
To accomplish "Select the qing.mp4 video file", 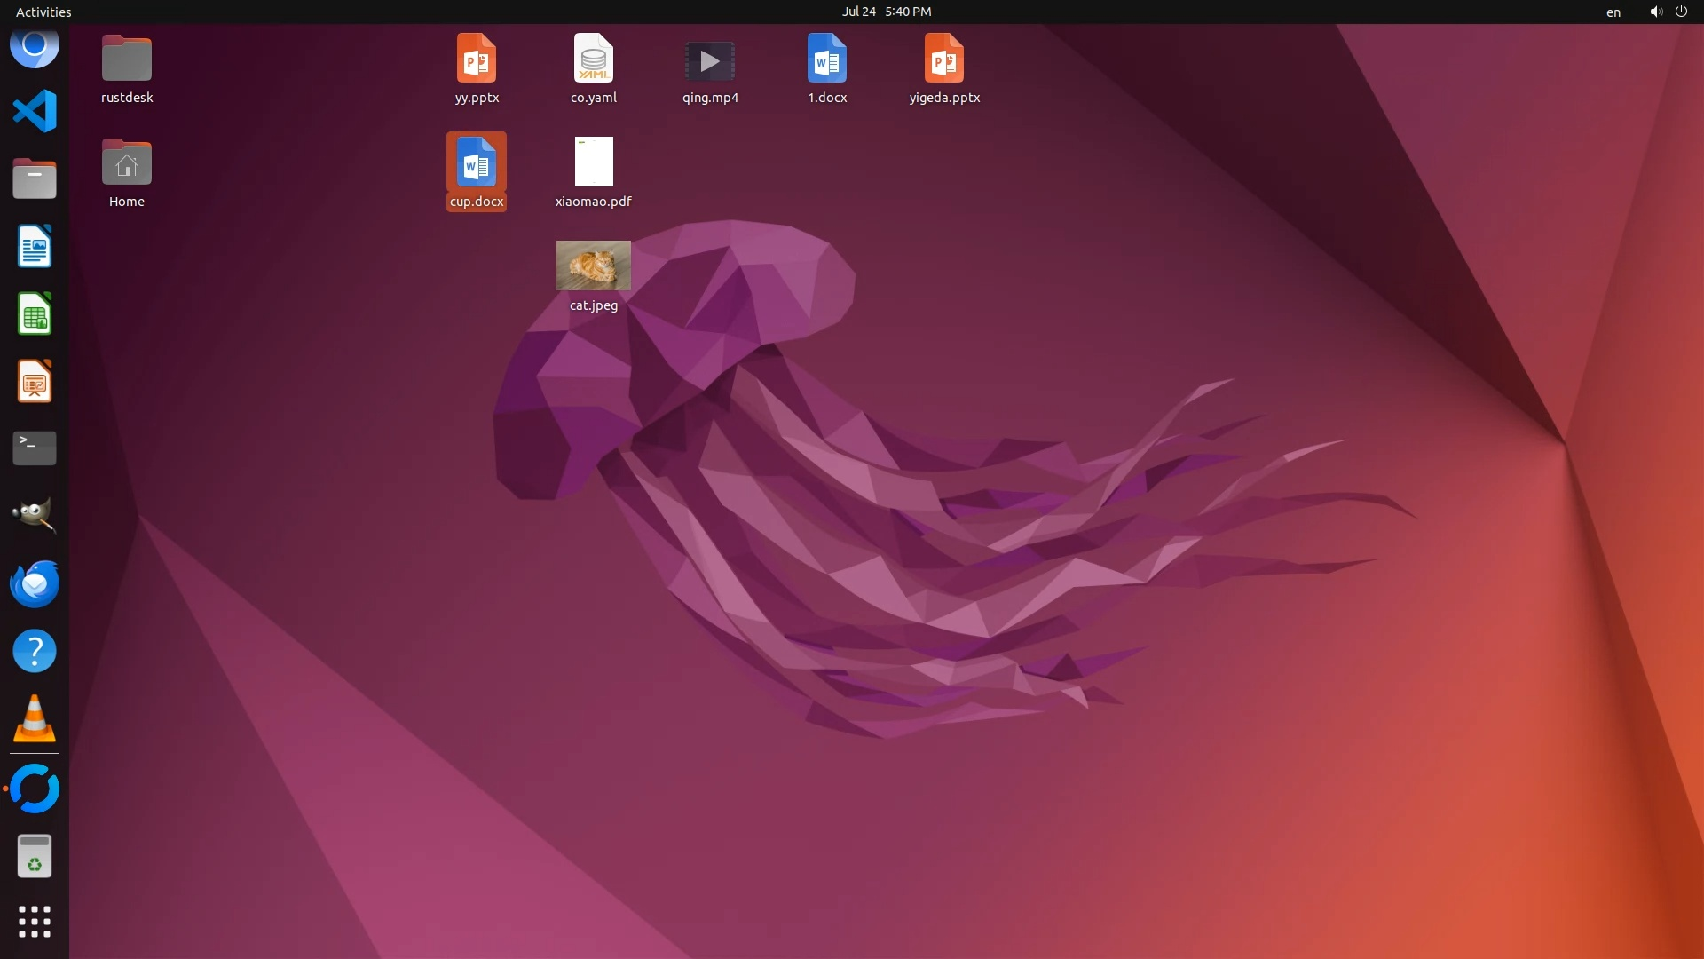I will tap(709, 61).
